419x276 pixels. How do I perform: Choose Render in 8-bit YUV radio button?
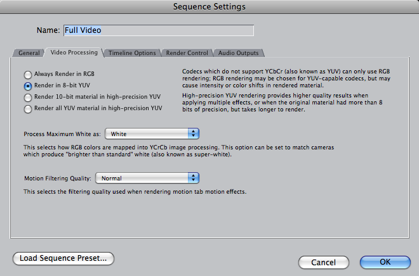[x=28, y=86]
